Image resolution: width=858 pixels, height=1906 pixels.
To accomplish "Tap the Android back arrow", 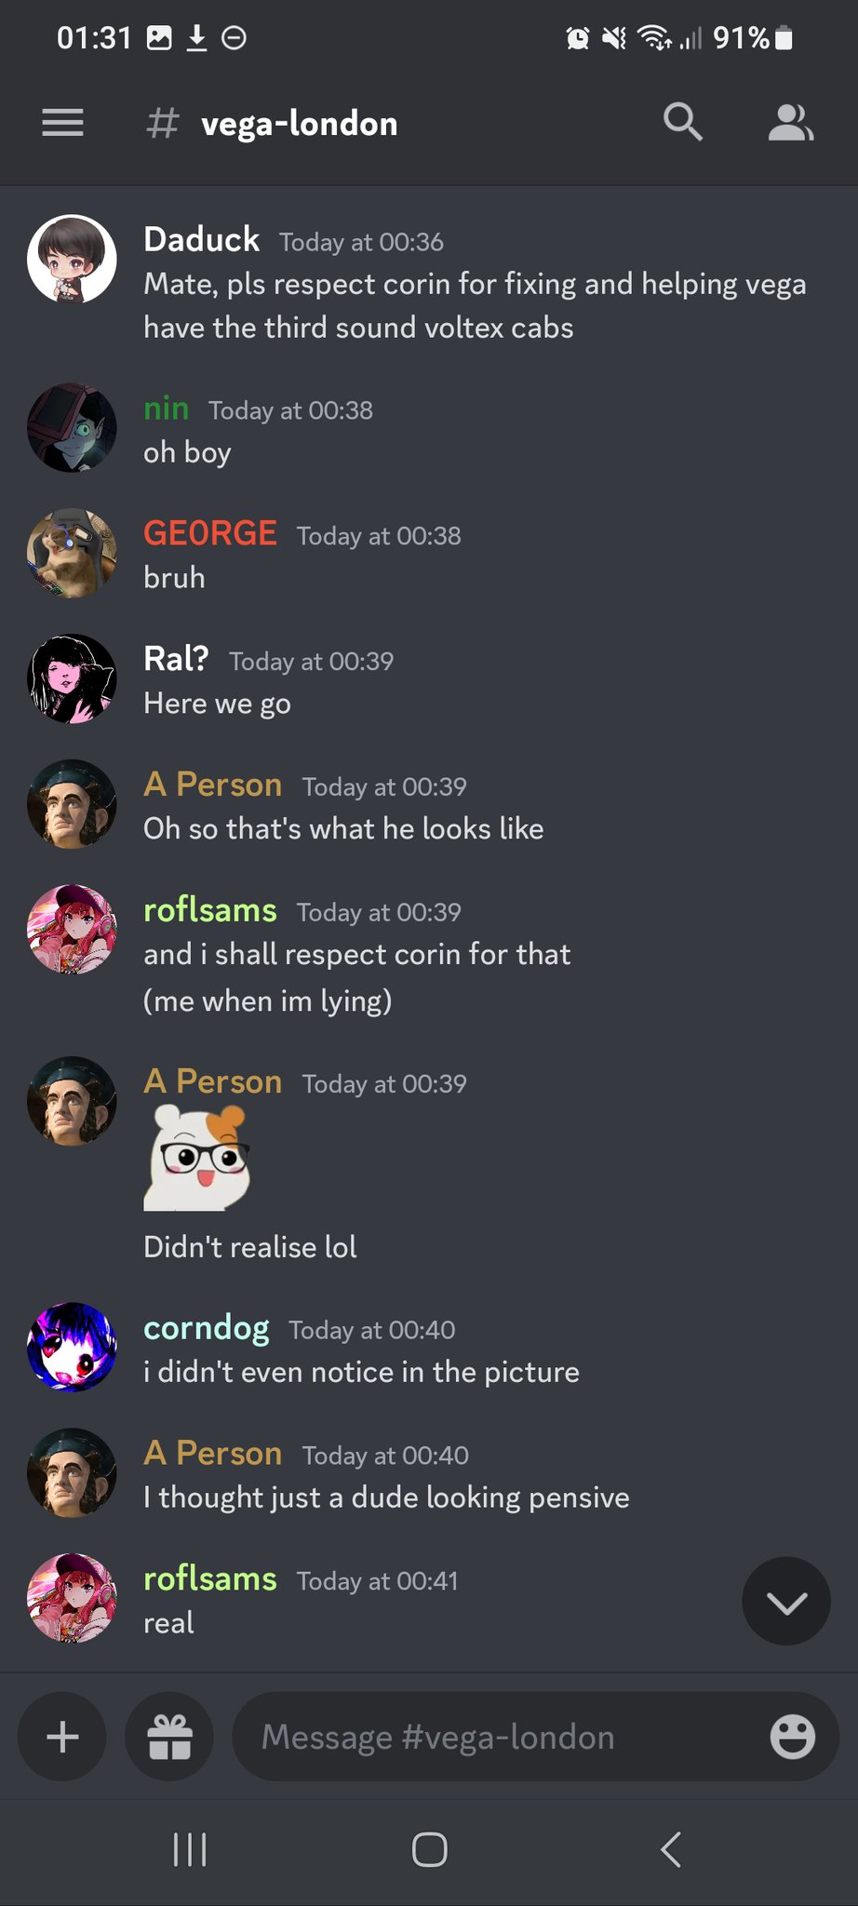I will click(671, 1849).
